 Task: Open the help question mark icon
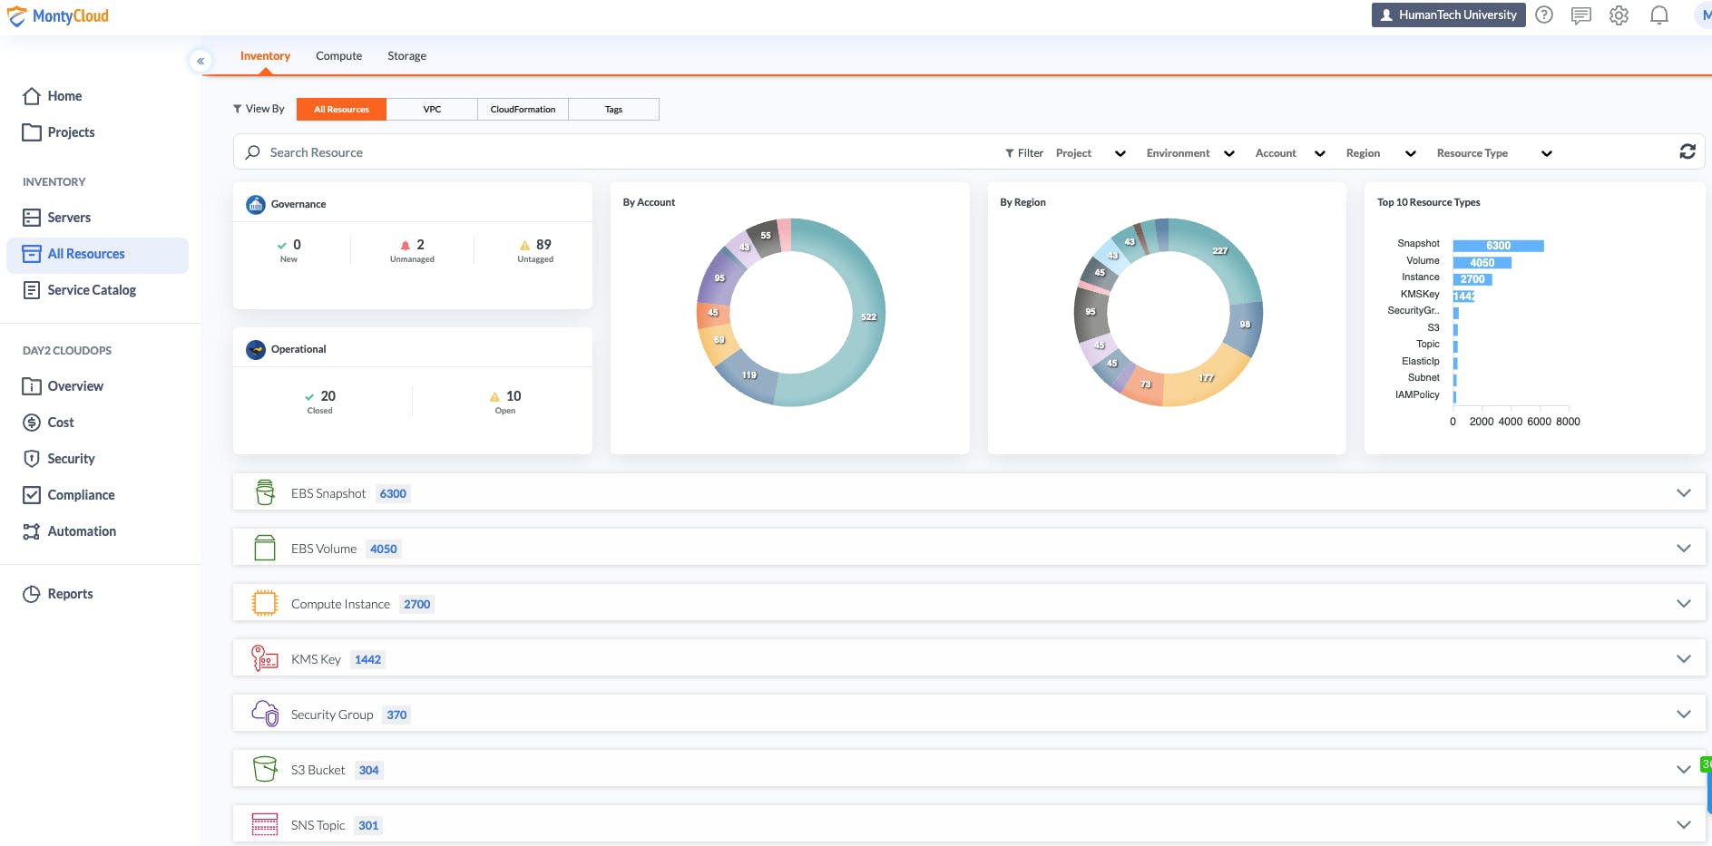coord(1543,15)
